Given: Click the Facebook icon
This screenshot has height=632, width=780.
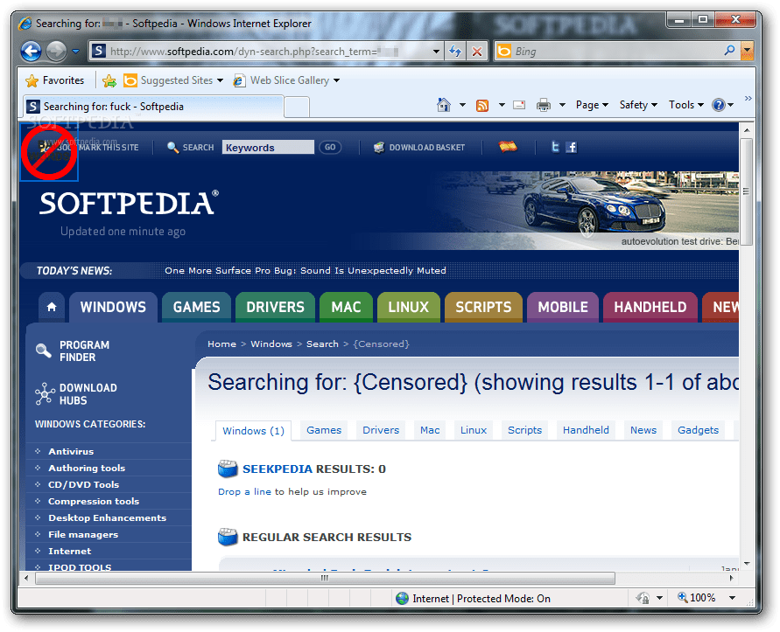Looking at the screenshot, I should pyautogui.click(x=572, y=147).
